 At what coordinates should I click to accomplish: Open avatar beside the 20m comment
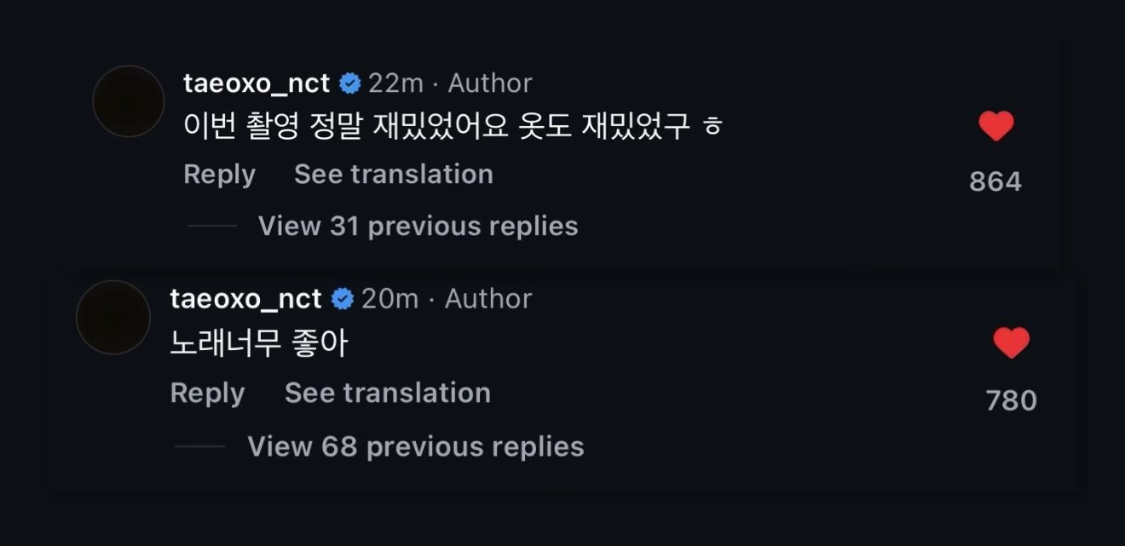(x=113, y=317)
